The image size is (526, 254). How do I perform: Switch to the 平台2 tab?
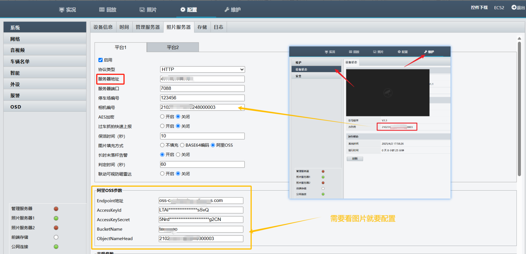coord(173,47)
